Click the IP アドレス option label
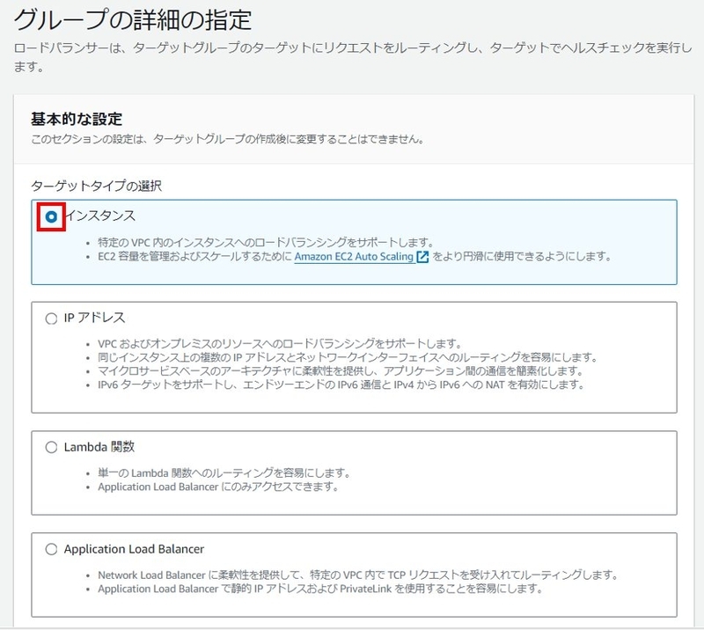 pyautogui.click(x=94, y=318)
